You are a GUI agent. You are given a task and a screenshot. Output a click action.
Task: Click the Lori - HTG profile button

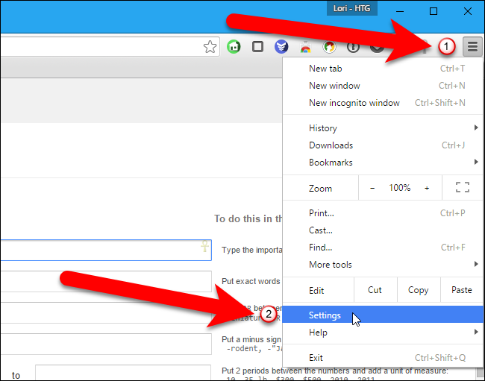352,8
